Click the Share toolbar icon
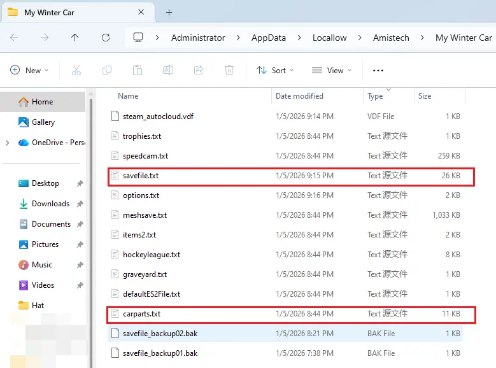Screen dimensions: 496x368 coord(199,70)
